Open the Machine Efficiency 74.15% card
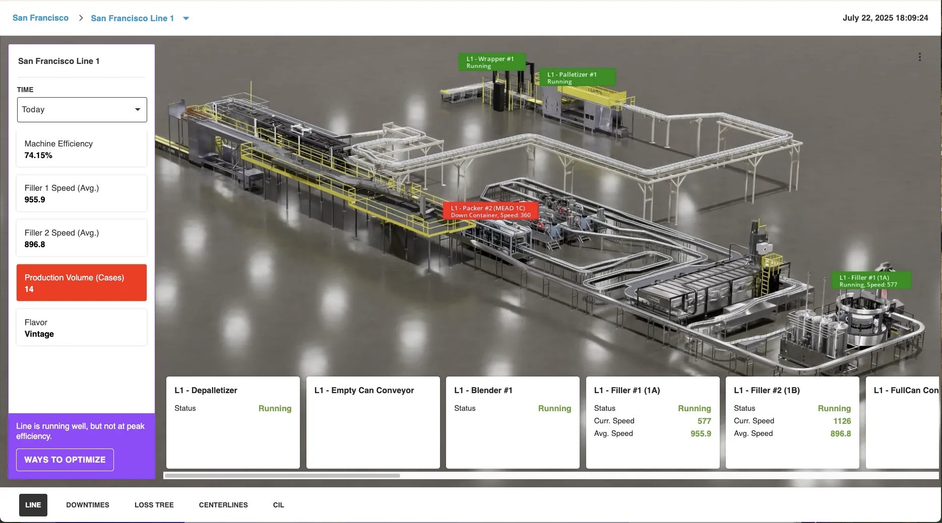Screen dimensions: 942x523 [x=82, y=149]
